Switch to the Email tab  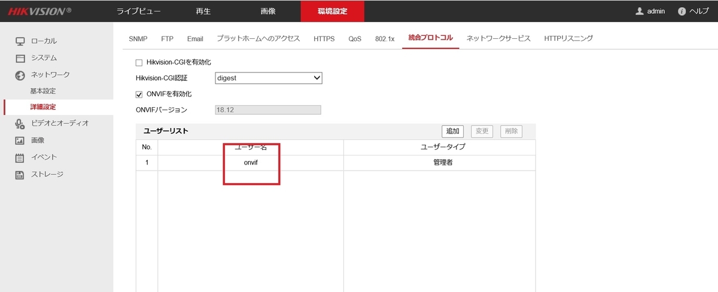click(x=195, y=38)
